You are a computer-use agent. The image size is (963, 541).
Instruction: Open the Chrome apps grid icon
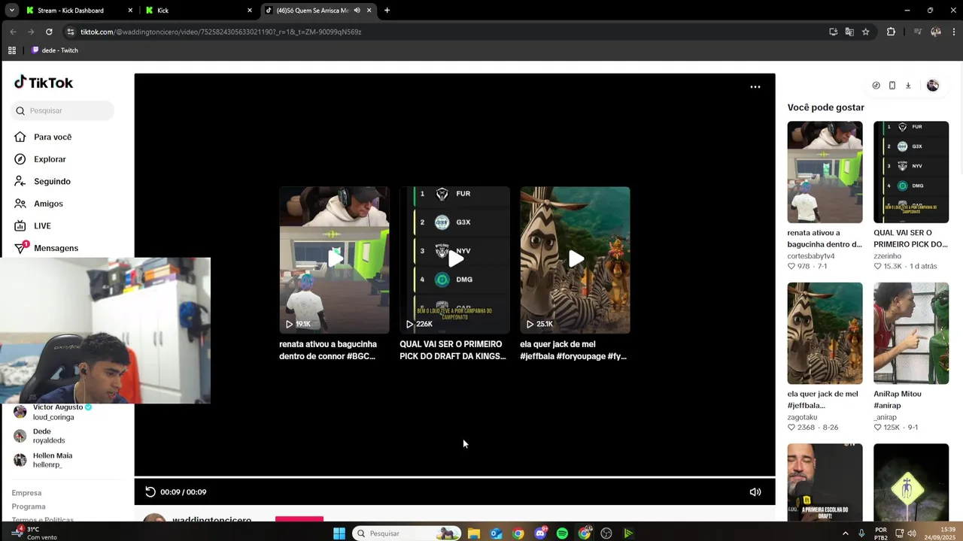point(11,50)
